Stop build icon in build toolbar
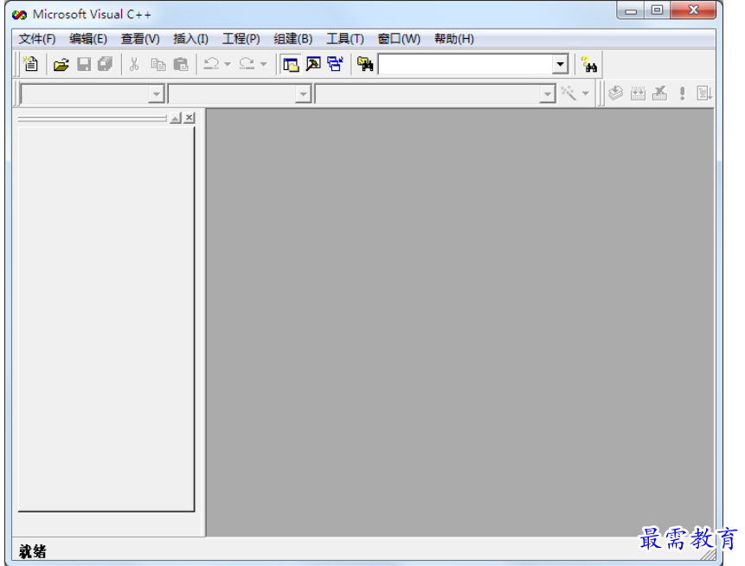This screenshot has height=566, width=745. tap(660, 93)
